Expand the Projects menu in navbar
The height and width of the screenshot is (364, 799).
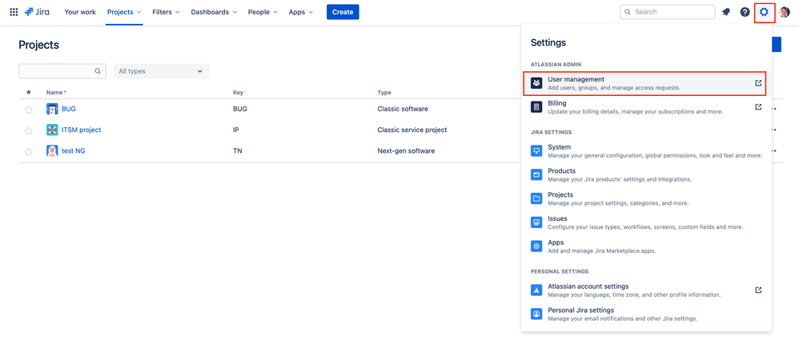click(x=124, y=12)
